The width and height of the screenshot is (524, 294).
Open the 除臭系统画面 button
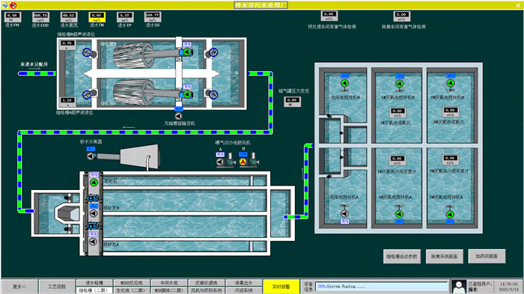[x=445, y=257]
